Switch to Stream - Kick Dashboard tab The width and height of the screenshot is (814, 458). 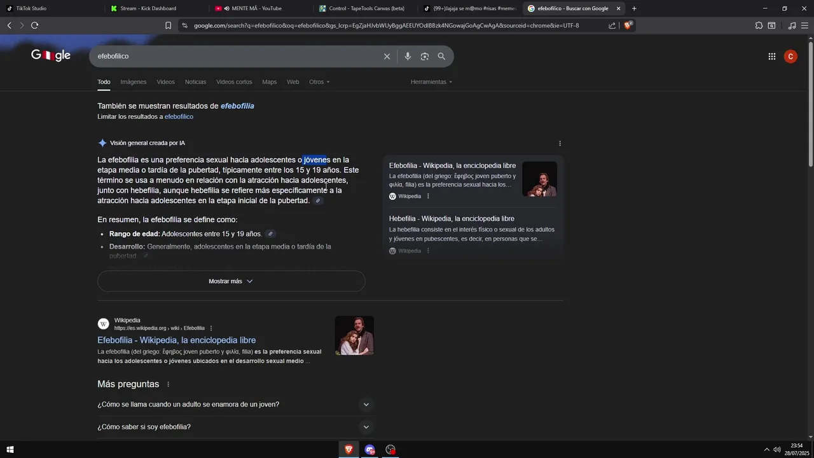pos(155,8)
